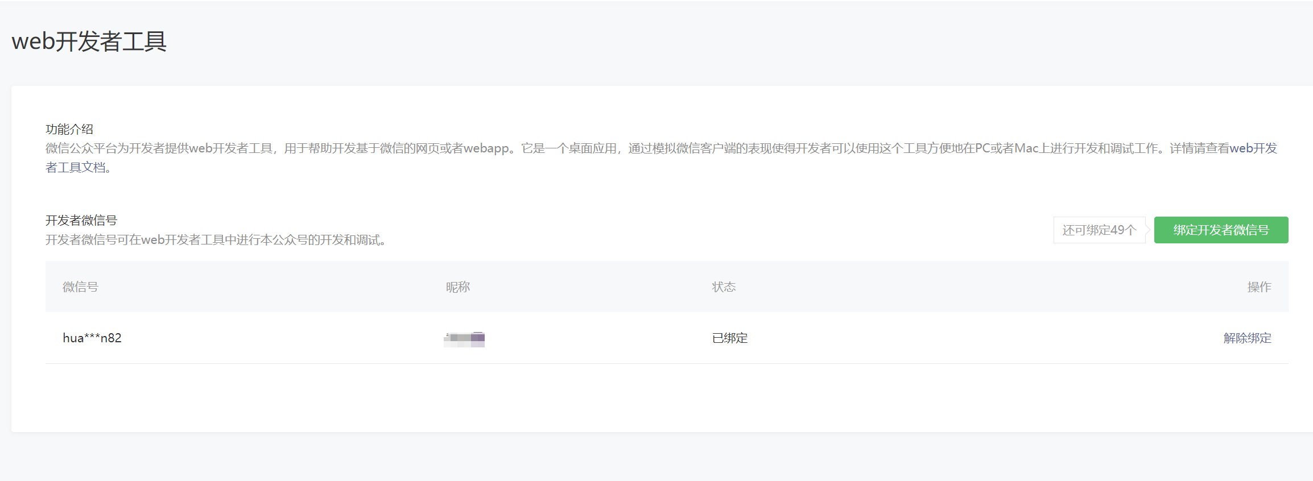
Task: Click the blurred nickname thumbnail
Action: pos(464,339)
